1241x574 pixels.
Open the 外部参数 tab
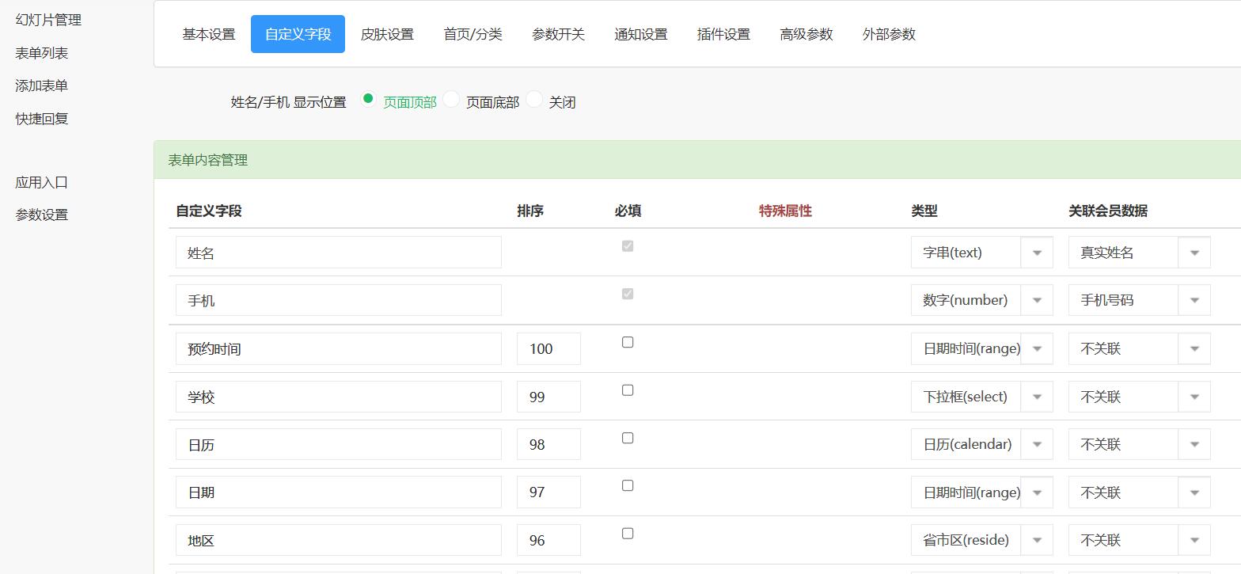coord(889,34)
